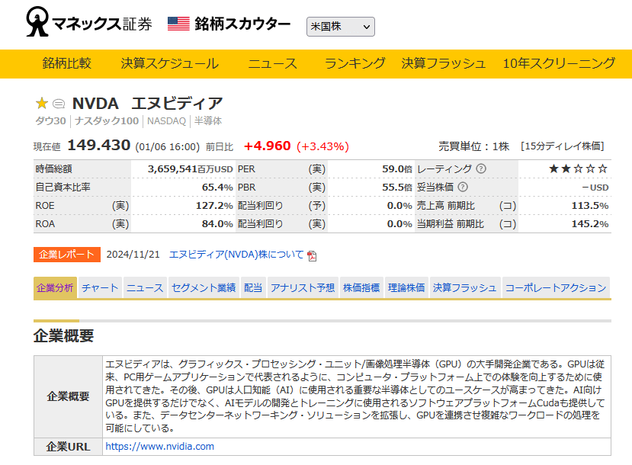Image resolution: width=632 pixels, height=465 pixels.
Task: Open the https://www.nvidia.com link
Action: [x=159, y=447]
